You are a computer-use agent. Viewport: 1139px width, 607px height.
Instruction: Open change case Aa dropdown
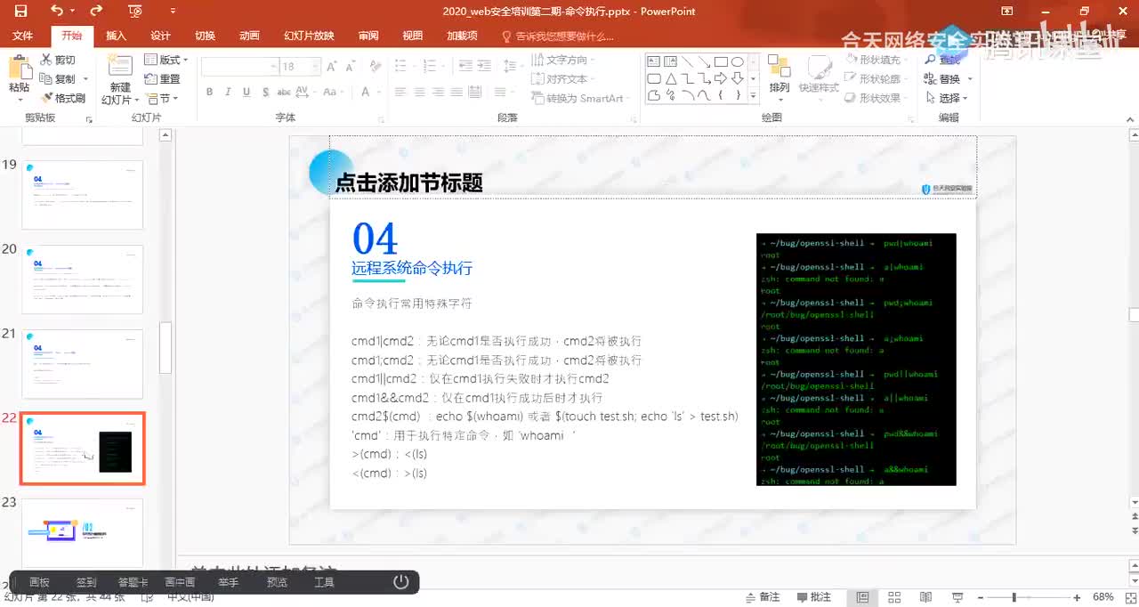point(334,92)
